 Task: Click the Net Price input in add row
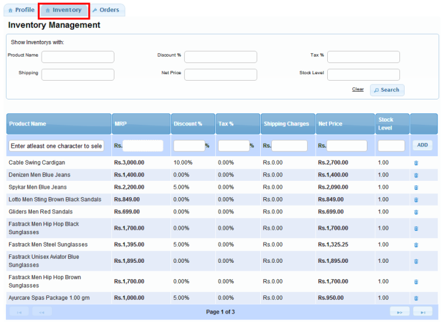[x=347, y=146]
